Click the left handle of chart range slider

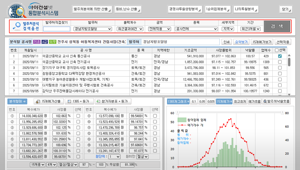click(x=178, y=112)
